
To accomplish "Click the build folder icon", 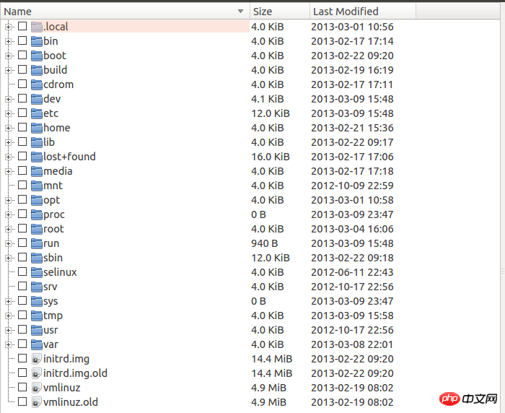I will 37,70.
